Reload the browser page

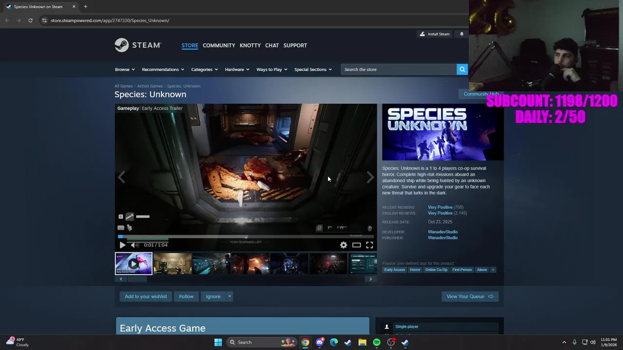[x=30, y=20]
